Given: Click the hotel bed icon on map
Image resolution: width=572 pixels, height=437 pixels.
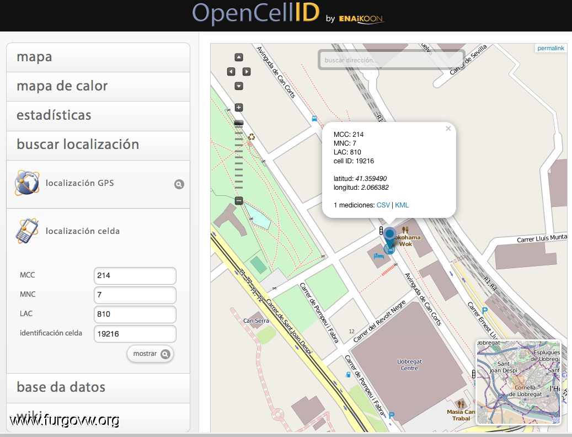Looking at the screenshot, I should 378,255.
